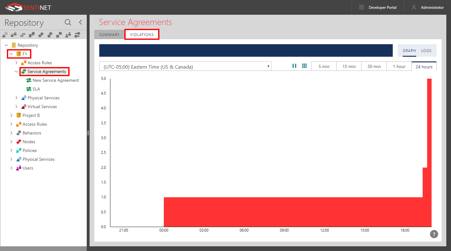The width and height of the screenshot is (451, 251).
Task: Collapse the Service Agreements node
Action: click(16, 71)
